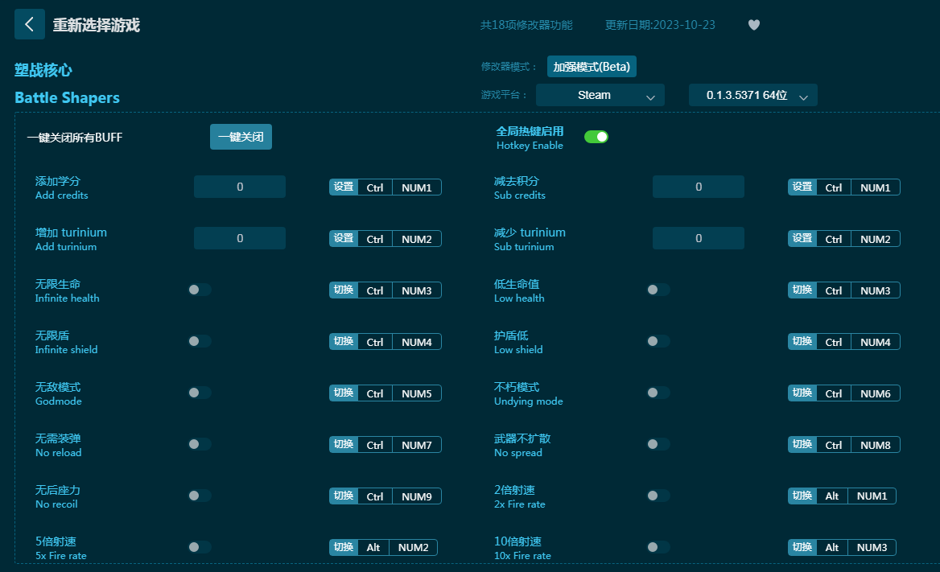This screenshot has width=940, height=572.
Task: Switch on Undying mode
Action: click(x=658, y=393)
